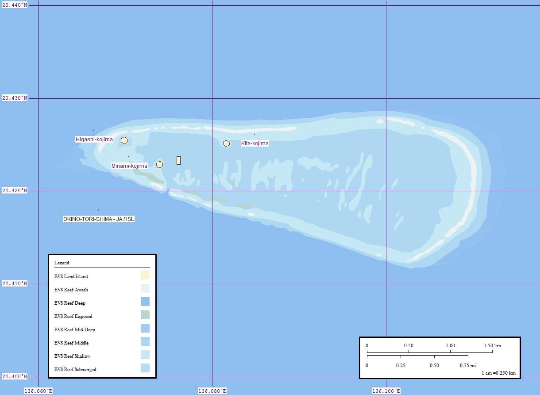The height and width of the screenshot is (395, 540).
Task: Pick the EVS Land Island legend swatch
Action: pos(145,275)
